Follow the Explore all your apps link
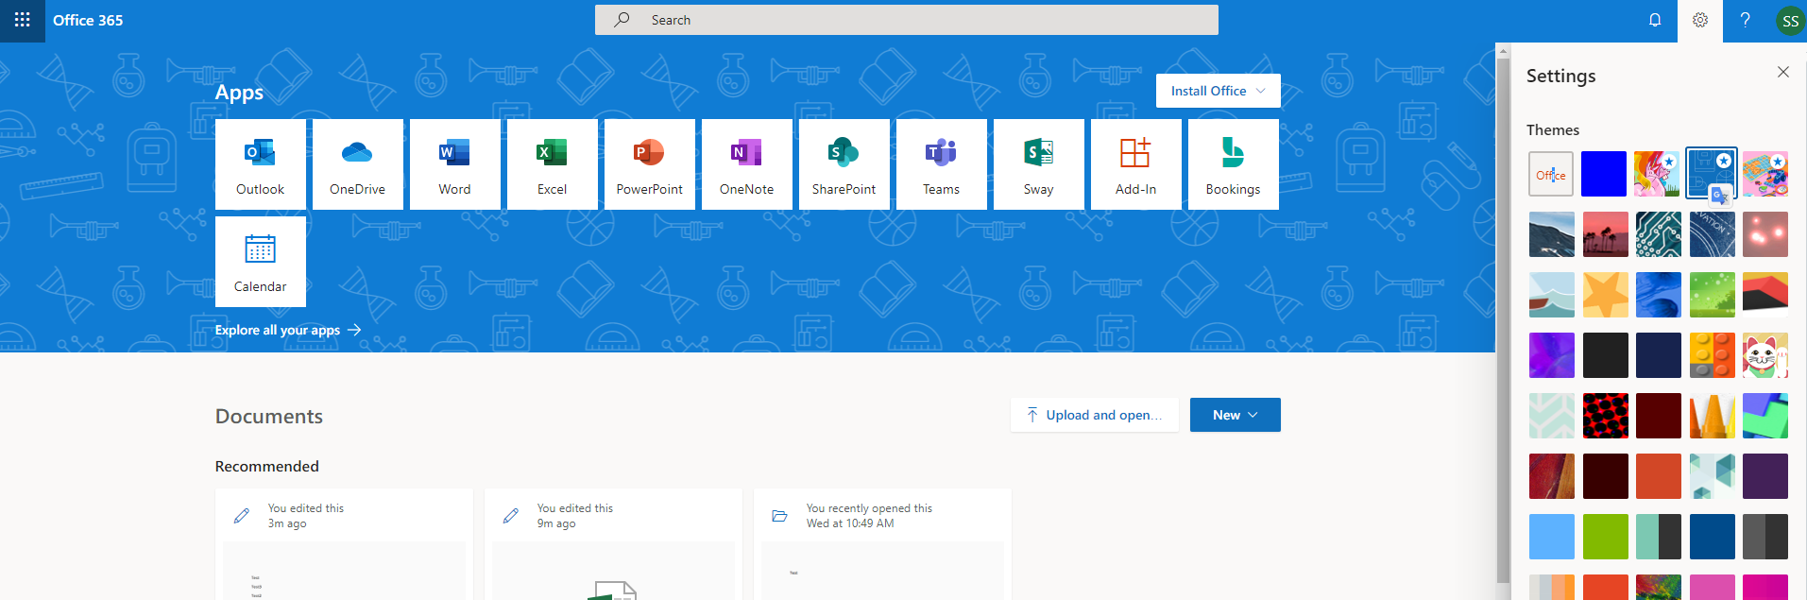 (x=288, y=330)
